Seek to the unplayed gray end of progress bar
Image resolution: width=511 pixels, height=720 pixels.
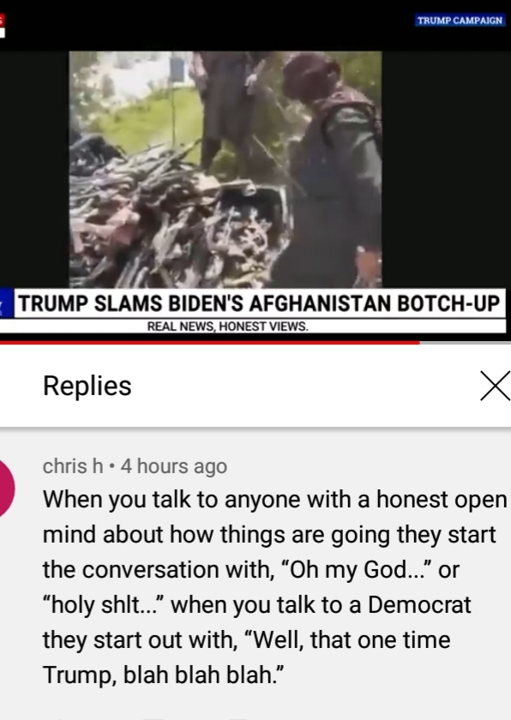pos(465,343)
